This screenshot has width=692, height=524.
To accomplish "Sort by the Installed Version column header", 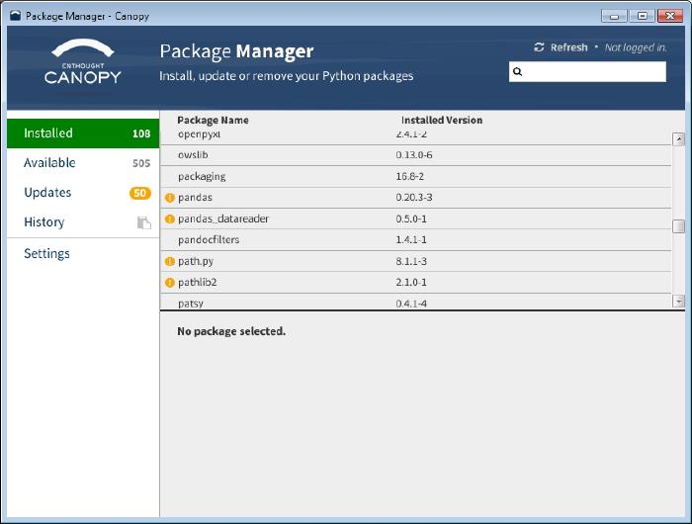I will (x=442, y=120).
